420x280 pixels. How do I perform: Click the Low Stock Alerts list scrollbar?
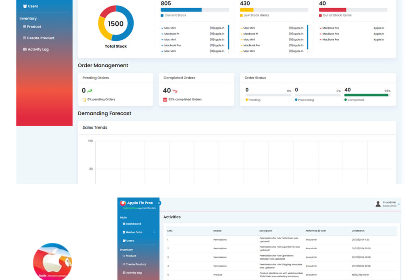pyautogui.click(x=308, y=37)
